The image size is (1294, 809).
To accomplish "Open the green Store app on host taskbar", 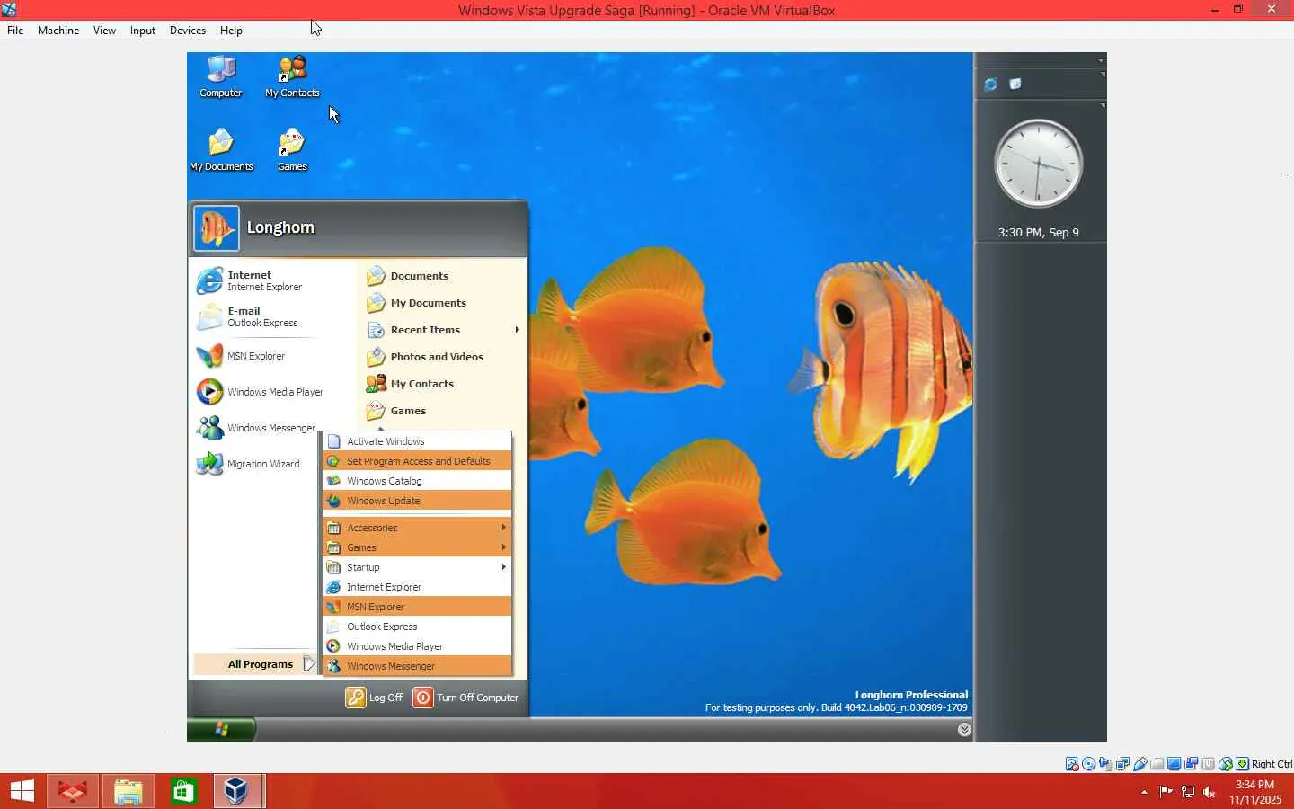I will [x=183, y=791].
